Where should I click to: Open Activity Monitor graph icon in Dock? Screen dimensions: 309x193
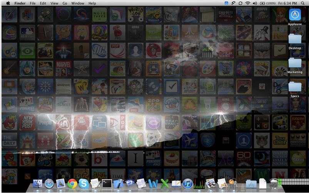pyautogui.click(x=199, y=183)
